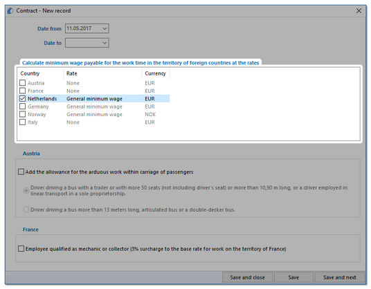Uncheck the Netherlands country checkbox

click(x=22, y=99)
